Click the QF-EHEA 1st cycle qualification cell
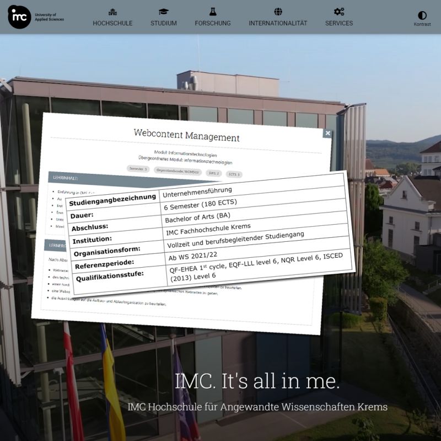The image size is (441, 441). pyautogui.click(x=260, y=268)
